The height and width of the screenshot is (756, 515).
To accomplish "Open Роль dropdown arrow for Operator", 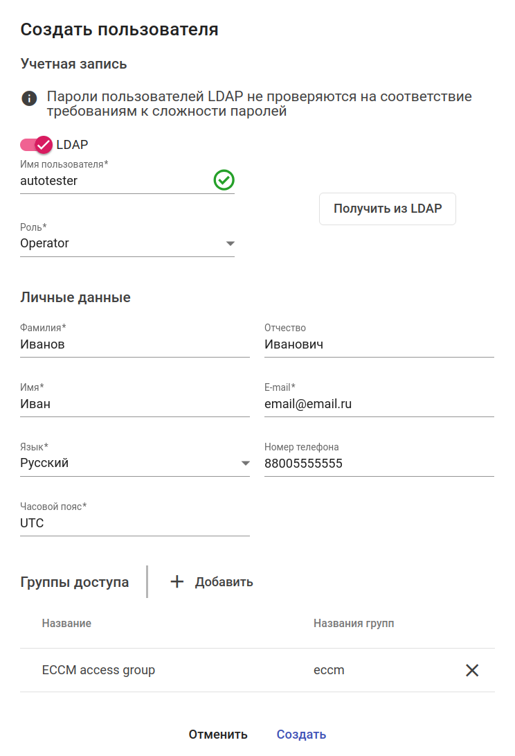I will (231, 243).
